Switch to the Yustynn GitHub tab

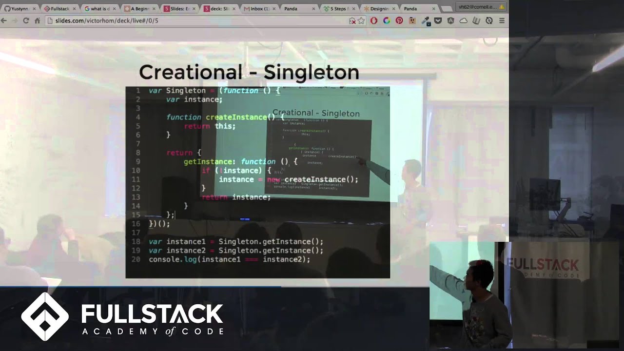19,8
